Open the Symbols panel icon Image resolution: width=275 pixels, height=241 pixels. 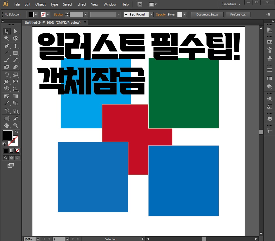270,58
